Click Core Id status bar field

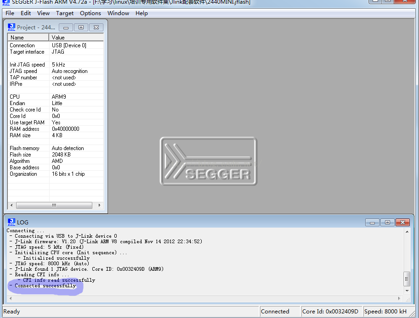click(x=331, y=311)
